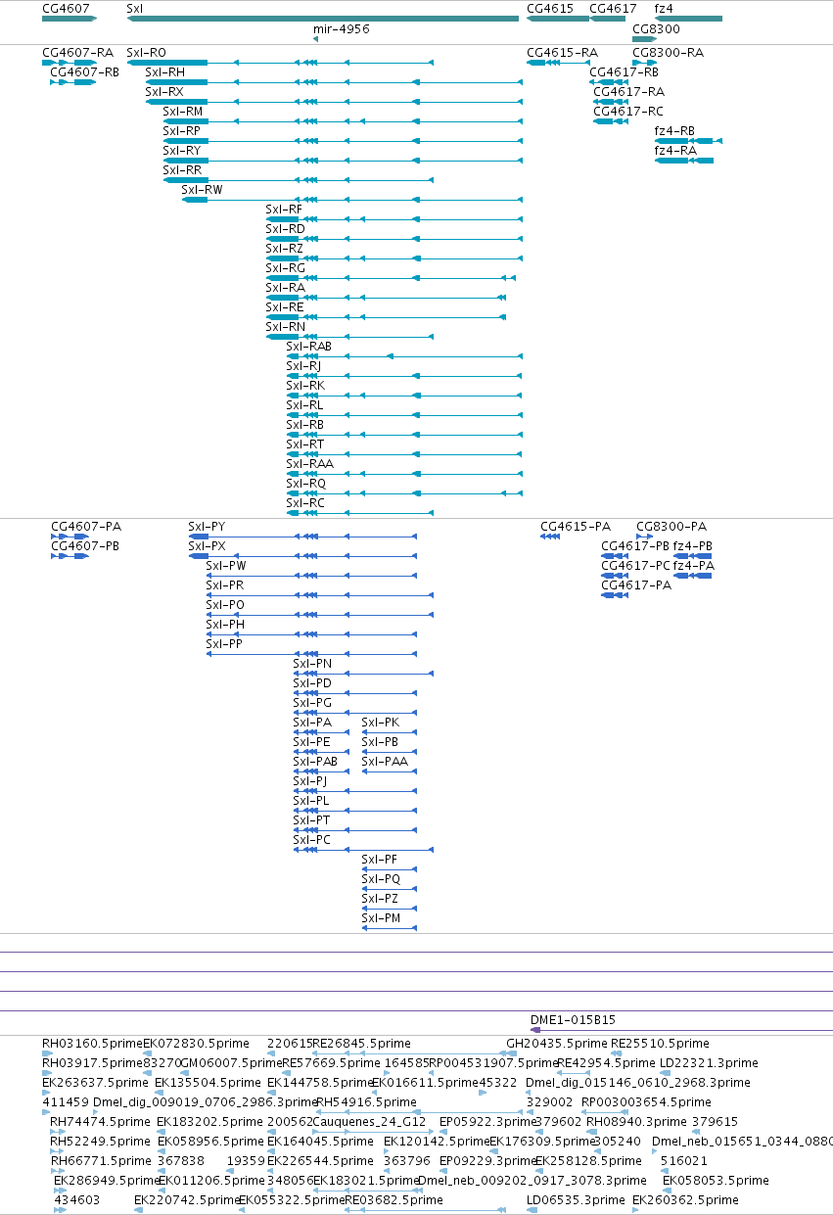Click the Sxl-RAB transcript label
This screenshot has width=833, height=1215.
[308, 347]
